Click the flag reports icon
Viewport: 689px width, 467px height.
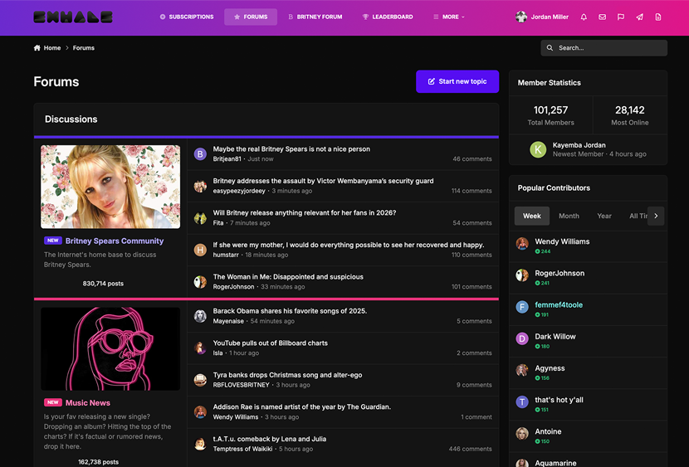pos(621,17)
